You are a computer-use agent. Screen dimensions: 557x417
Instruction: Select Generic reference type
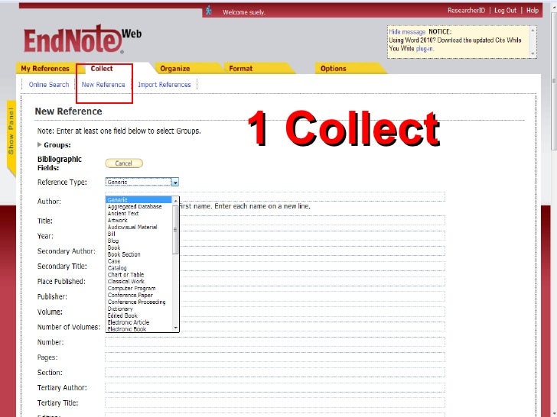click(139, 200)
